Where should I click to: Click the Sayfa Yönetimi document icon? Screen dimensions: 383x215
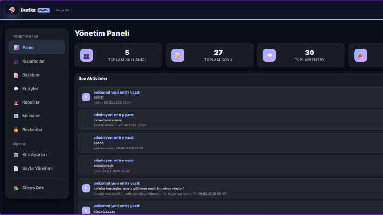click(16, 168)
